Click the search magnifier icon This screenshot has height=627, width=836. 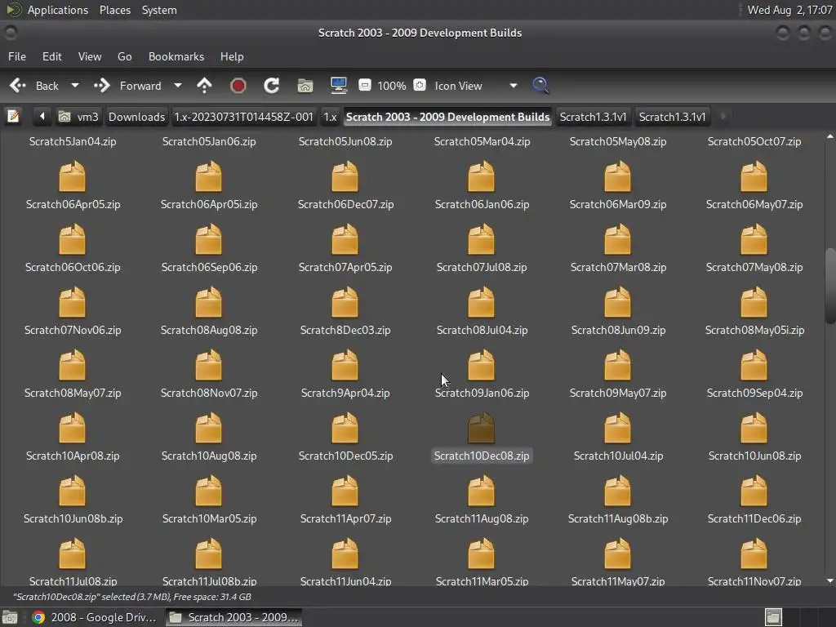tap(540, 85)
